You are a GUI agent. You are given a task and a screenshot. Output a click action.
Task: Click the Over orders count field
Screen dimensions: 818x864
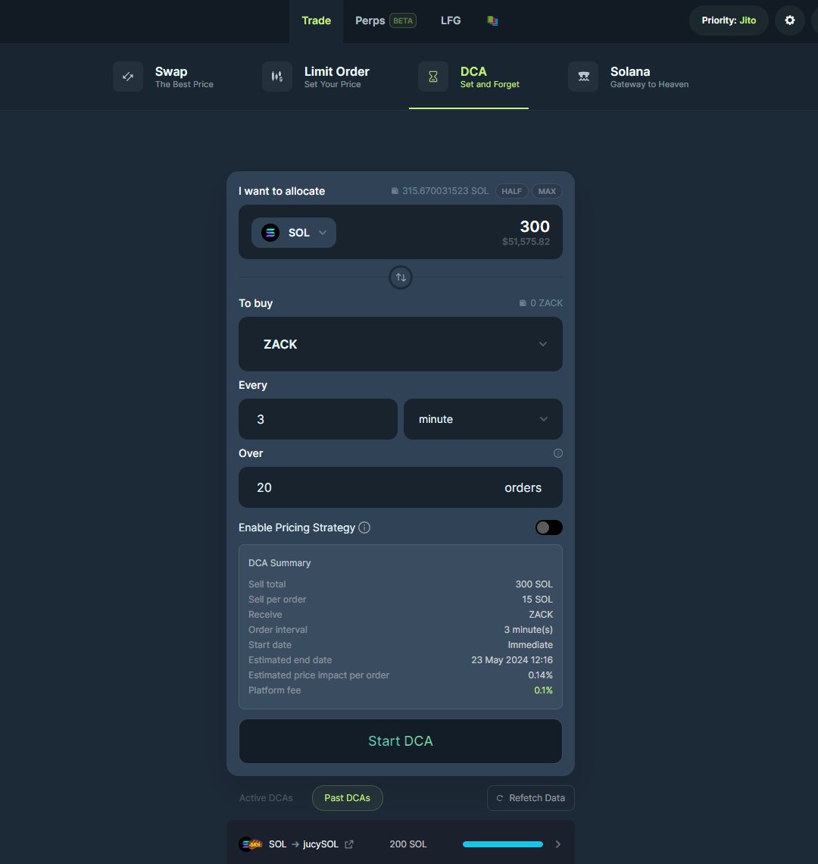[x=401, y=487]
